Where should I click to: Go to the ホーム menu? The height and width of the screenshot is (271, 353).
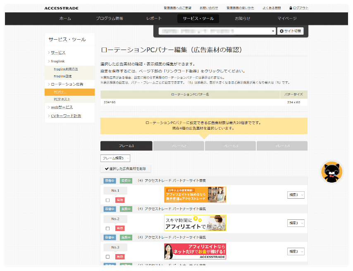point(65,19)
